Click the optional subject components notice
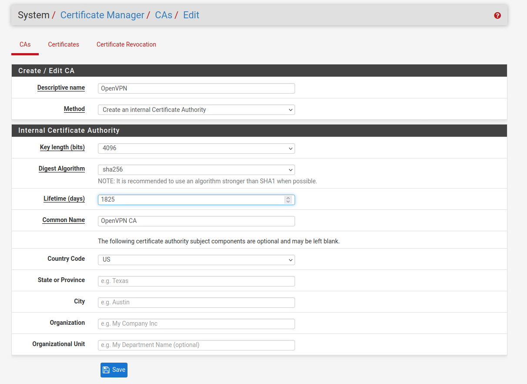The width and height of the screenshot is (527, 384). [218, 241]
